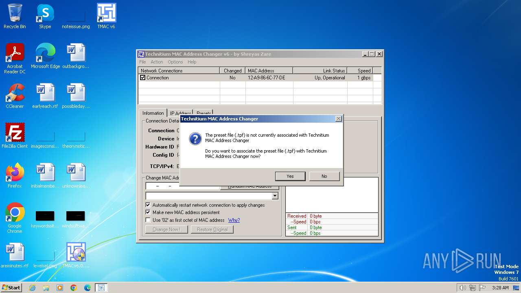The width and height of the screenshot is (521, 293).
Task: Open the Options menu
Action: (x=175, y=62)
